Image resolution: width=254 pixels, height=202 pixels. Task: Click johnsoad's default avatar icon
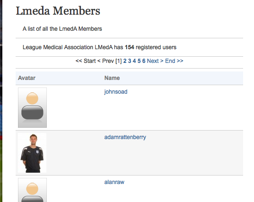coord(32,107)
